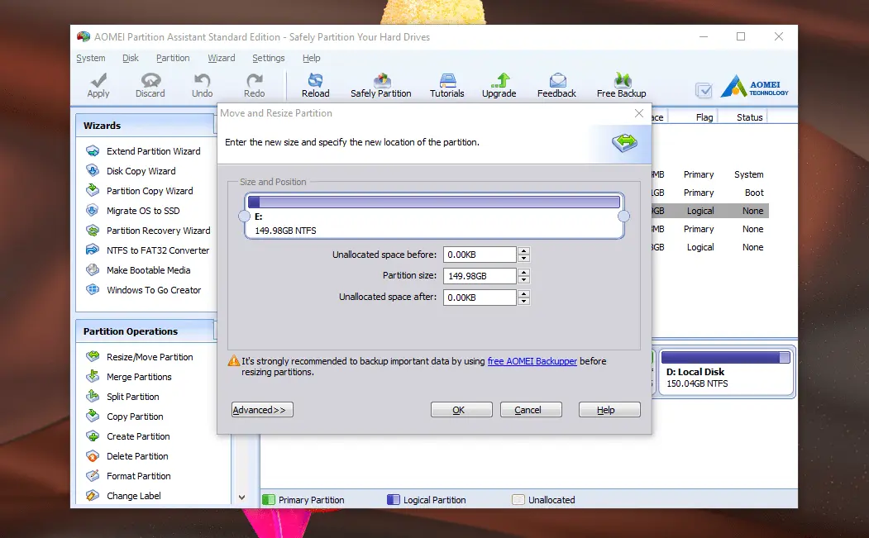The width and height of the screenshot is (869, 538).
Task: Click the AOMEI Technology logo
Action: coord(754,87)
